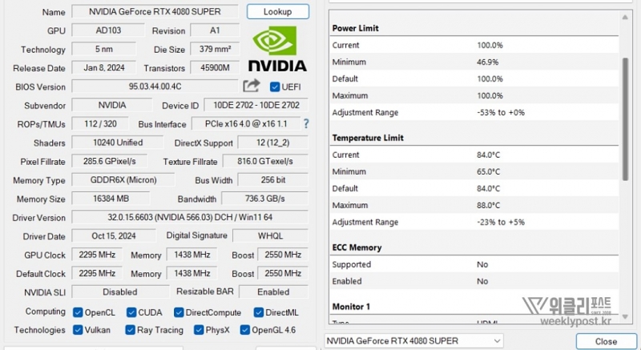This screenshot has width=641, height=350.
Task: Click the Shaders 10240 Unified value
Action: [118, 143]
